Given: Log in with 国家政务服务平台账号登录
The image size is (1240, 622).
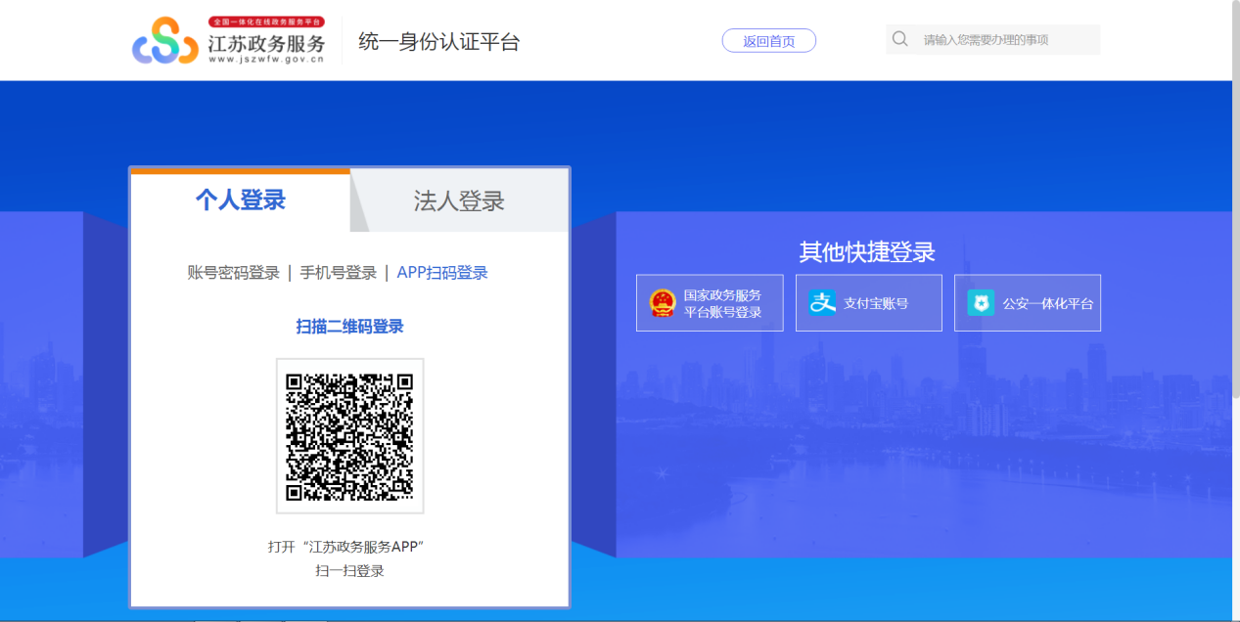Looking at the screenshot, I should coord(710,303).
